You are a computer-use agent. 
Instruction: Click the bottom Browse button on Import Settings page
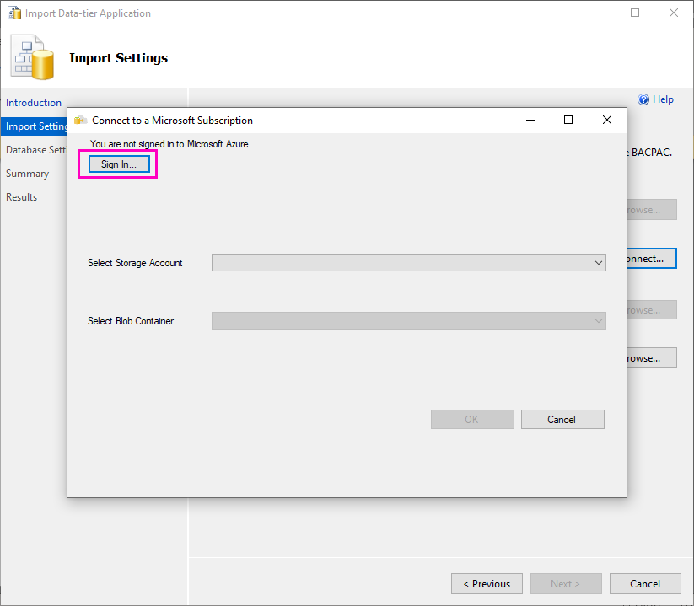[654, 357]
